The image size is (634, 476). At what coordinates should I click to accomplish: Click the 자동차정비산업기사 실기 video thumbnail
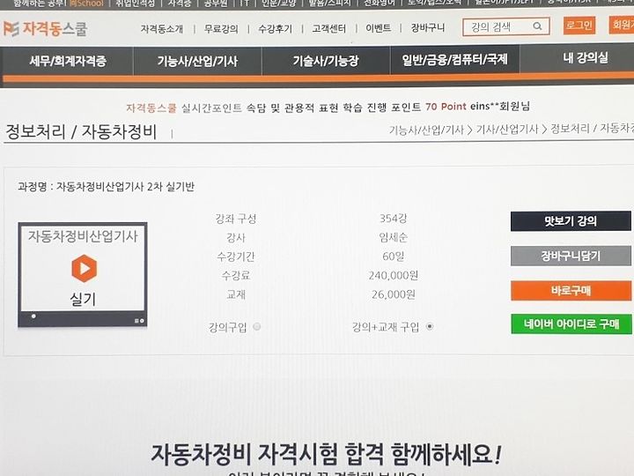[83, 274]
